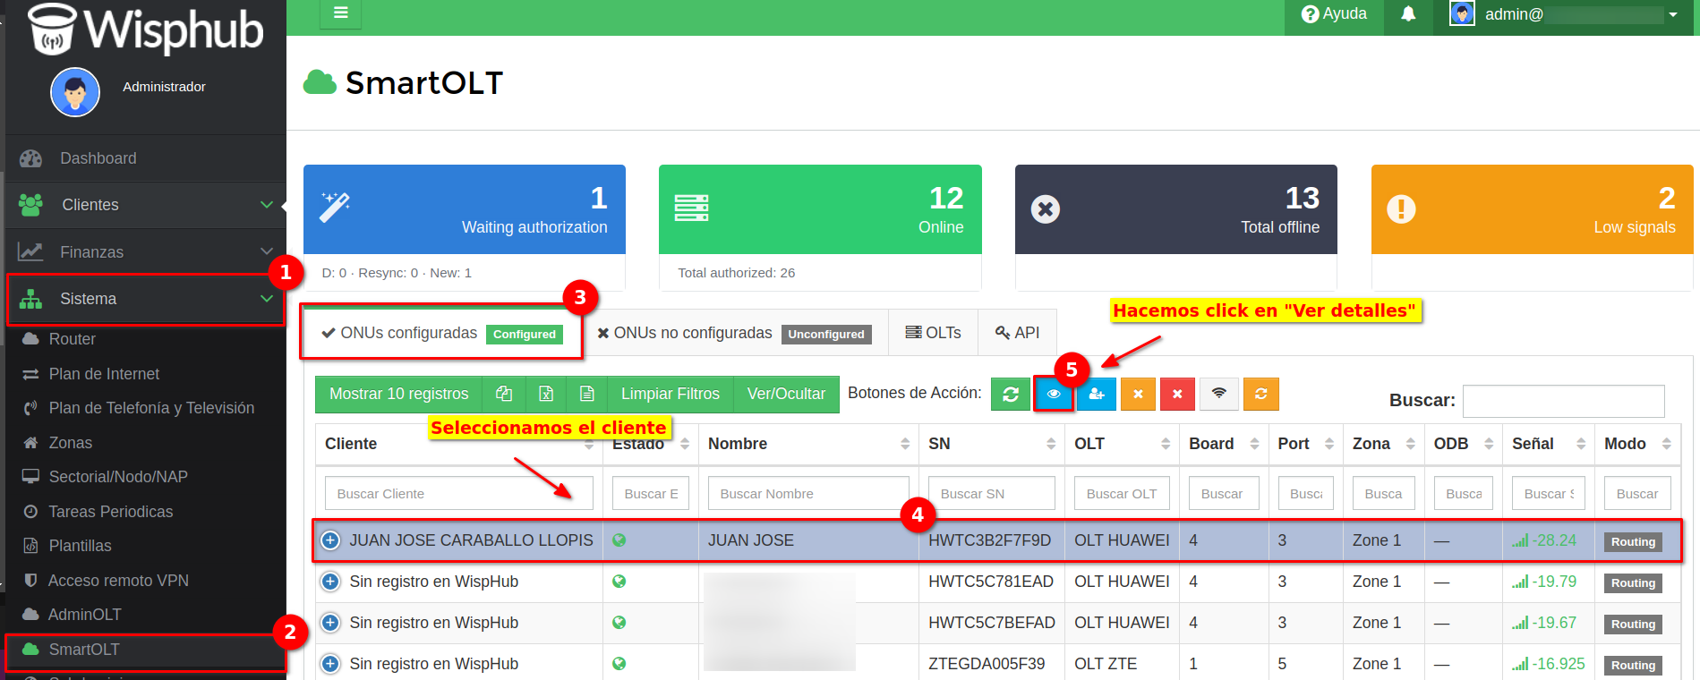Click the orange X action button
The image size is (1700, 680).
point(1138,394)
